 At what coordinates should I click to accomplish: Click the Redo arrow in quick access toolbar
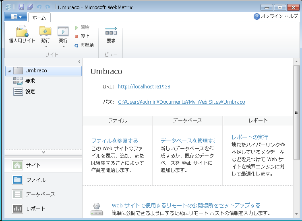[x=48, y=7]
